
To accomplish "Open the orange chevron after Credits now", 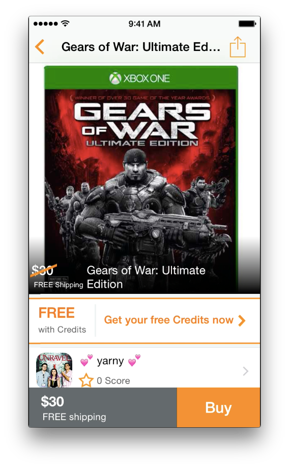I will coord(242,320).
